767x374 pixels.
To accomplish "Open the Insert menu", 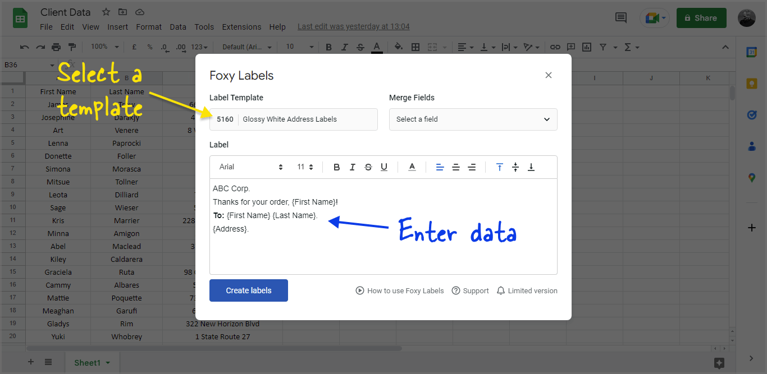I will [x=118, y=27].
